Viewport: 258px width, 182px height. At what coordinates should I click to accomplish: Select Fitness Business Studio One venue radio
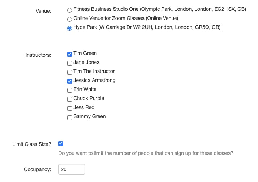(x=69, y=10)
